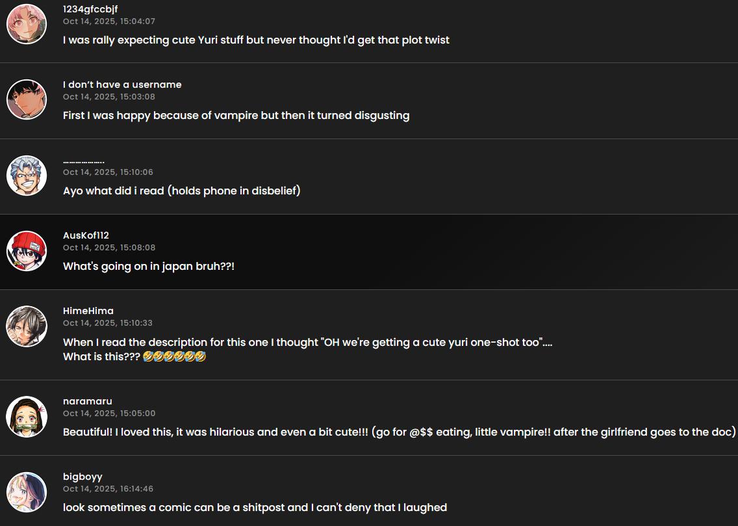This screenshot has width=738, height=526.
Task: Click username 'I don't have a username'
Action: pyautogui.click(x=122, y=85)
